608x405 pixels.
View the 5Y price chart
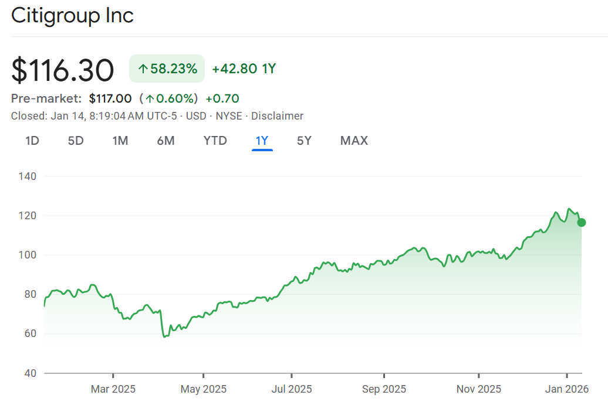pos(304,141)
